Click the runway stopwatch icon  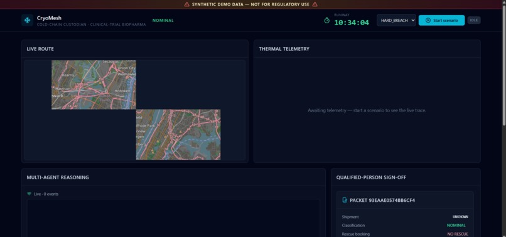click(327, 20)
